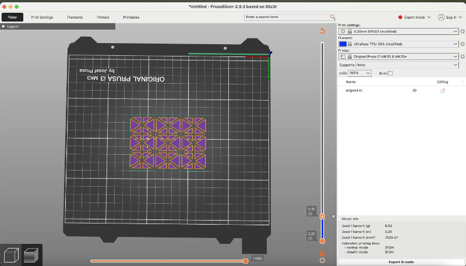Toggle visibility eye for origami.stl
The height and width of the screenshot is (266, 466).
click(414, 91)
